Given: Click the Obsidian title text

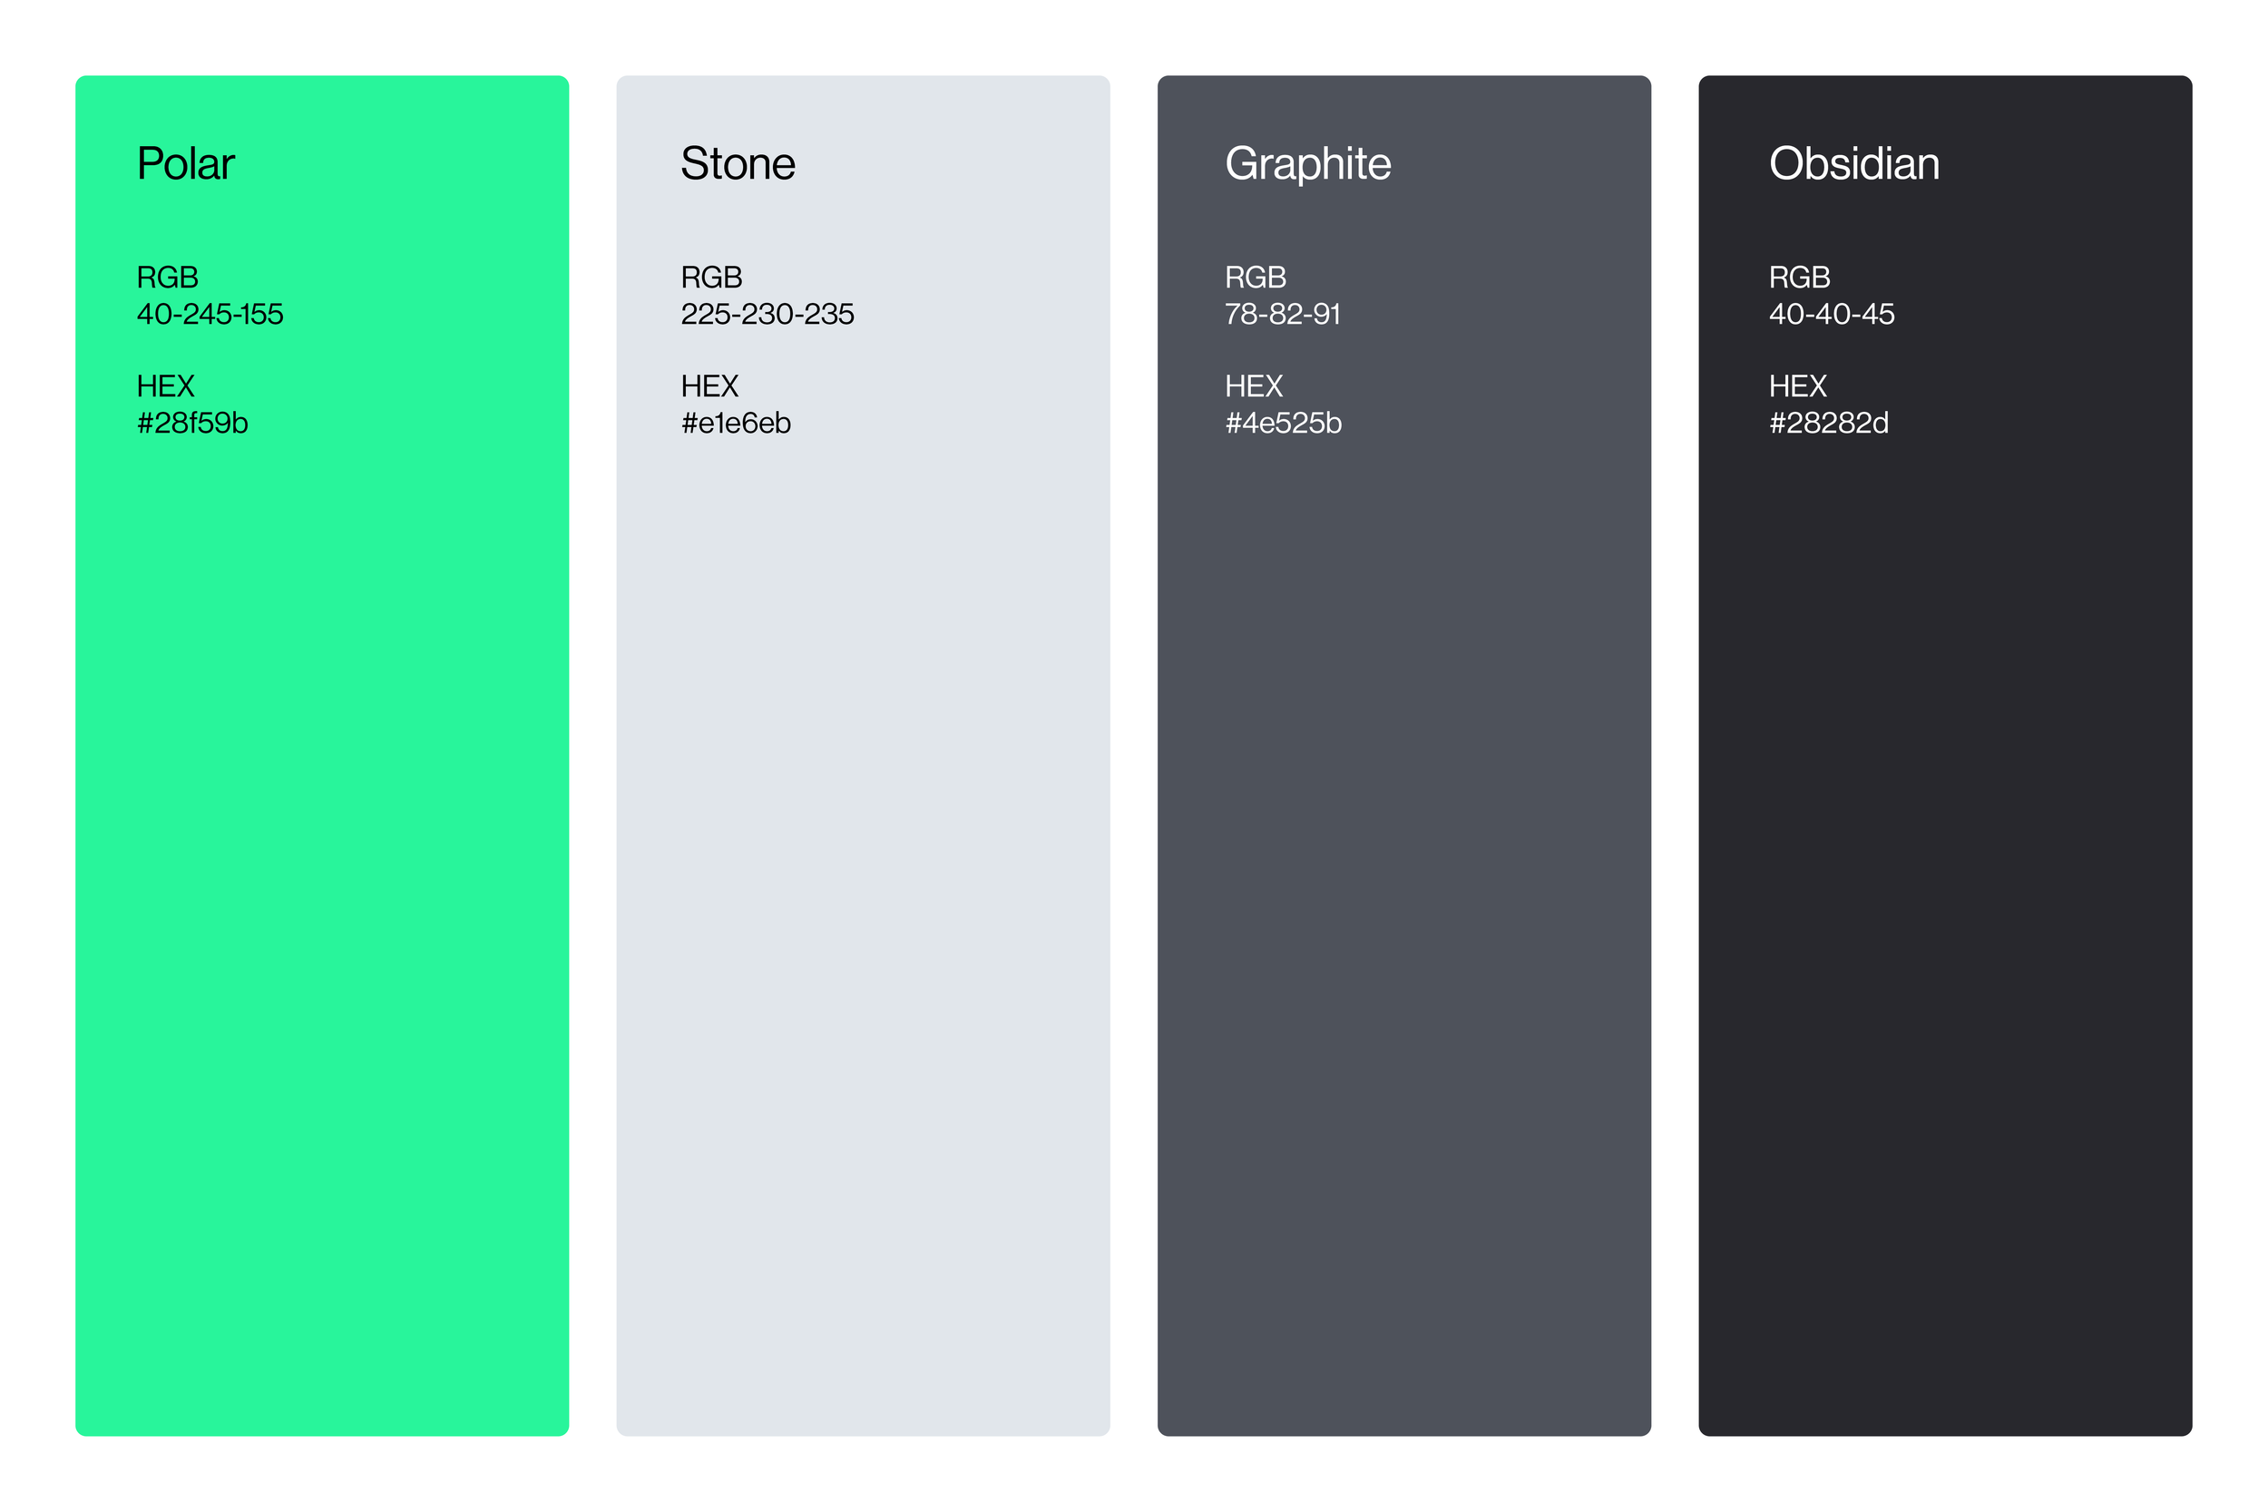Looking at the screenshot, I should [x=1853, y=164].
